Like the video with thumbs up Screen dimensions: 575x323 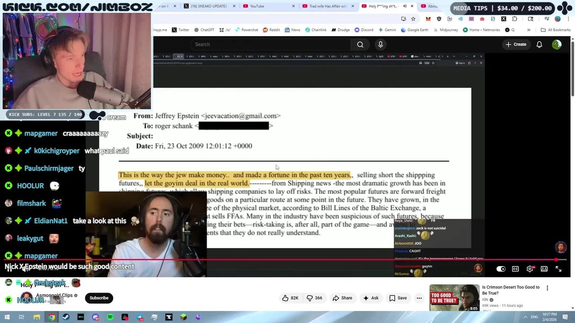click(290, 298)
